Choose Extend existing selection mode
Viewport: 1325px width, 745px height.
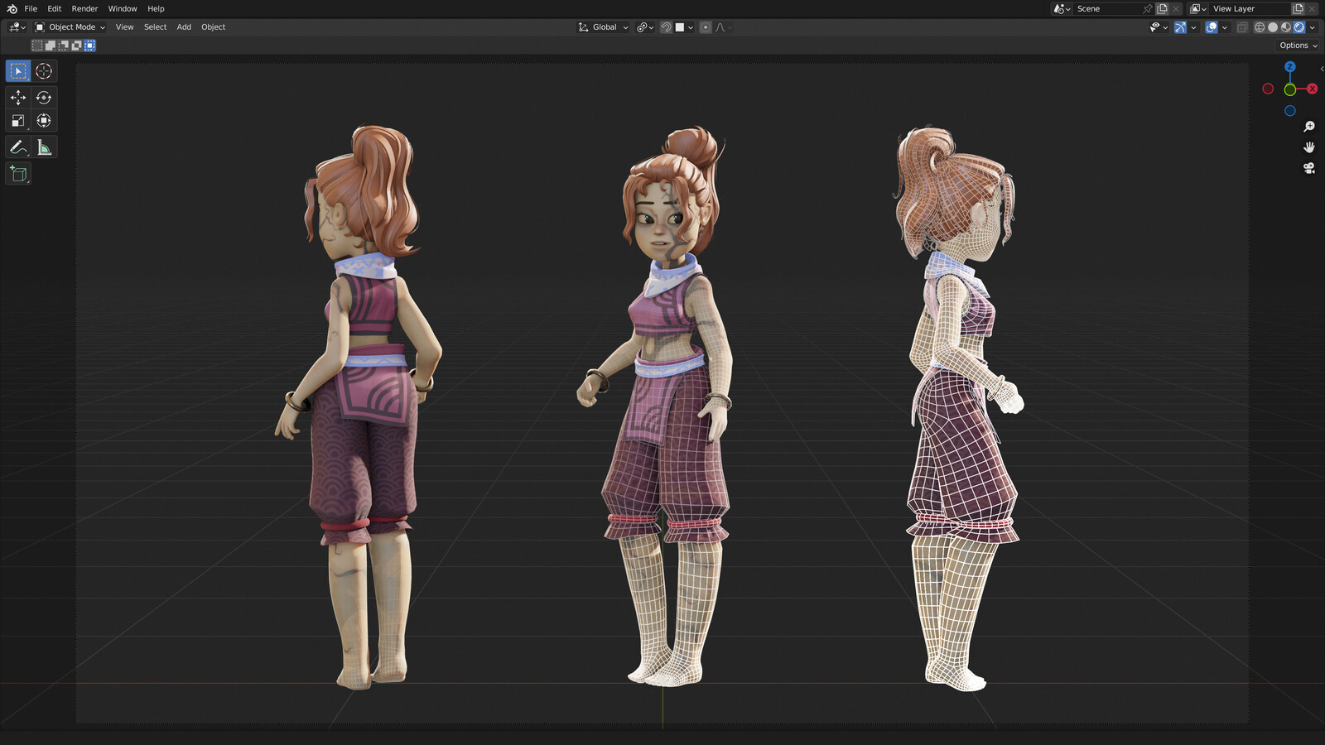click(x=51, y=46)
